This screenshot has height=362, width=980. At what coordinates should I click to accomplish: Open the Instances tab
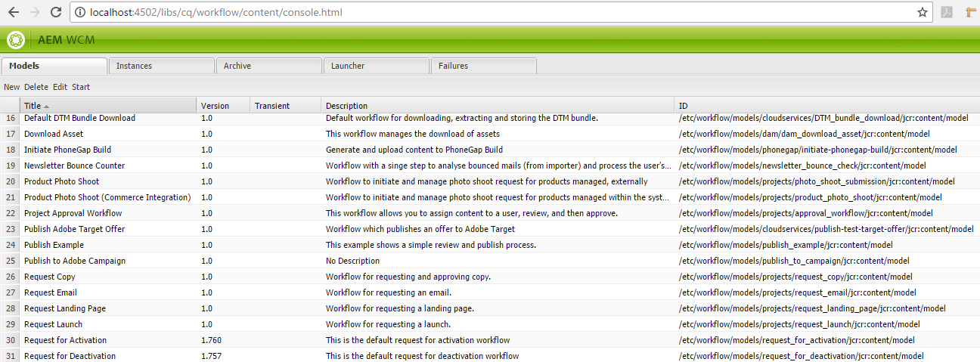tap(162, 66)
